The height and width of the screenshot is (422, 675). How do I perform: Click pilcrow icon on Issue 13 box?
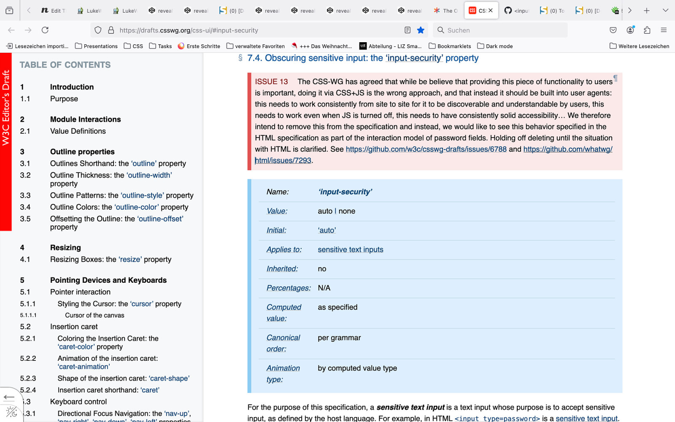tap(616, 78)
